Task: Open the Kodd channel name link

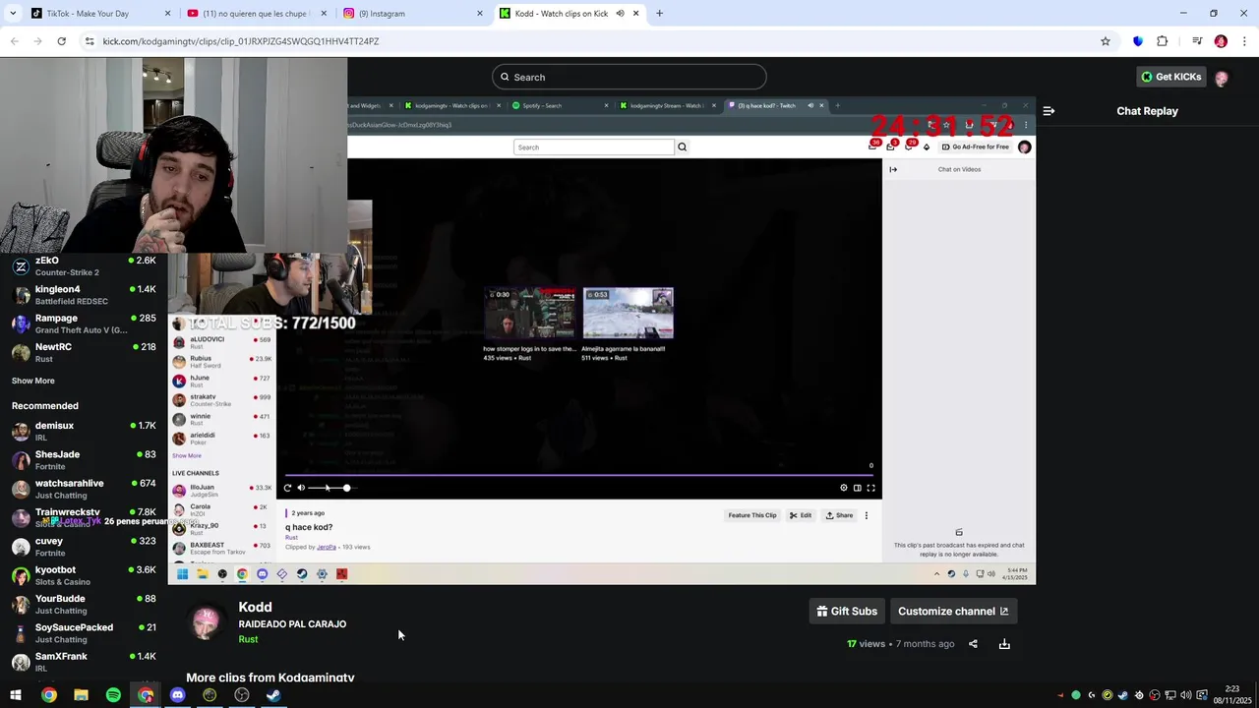Action: [x=255, y=607]
